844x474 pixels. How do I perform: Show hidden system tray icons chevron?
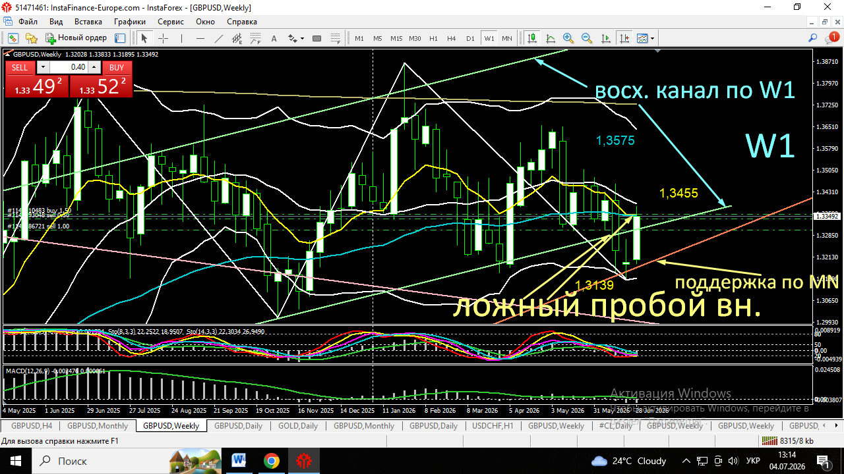click(x=686, y=461)
